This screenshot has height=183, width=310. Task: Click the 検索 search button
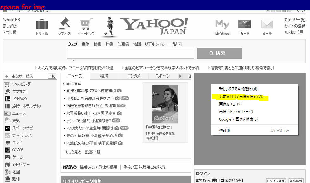pos(219,53)
